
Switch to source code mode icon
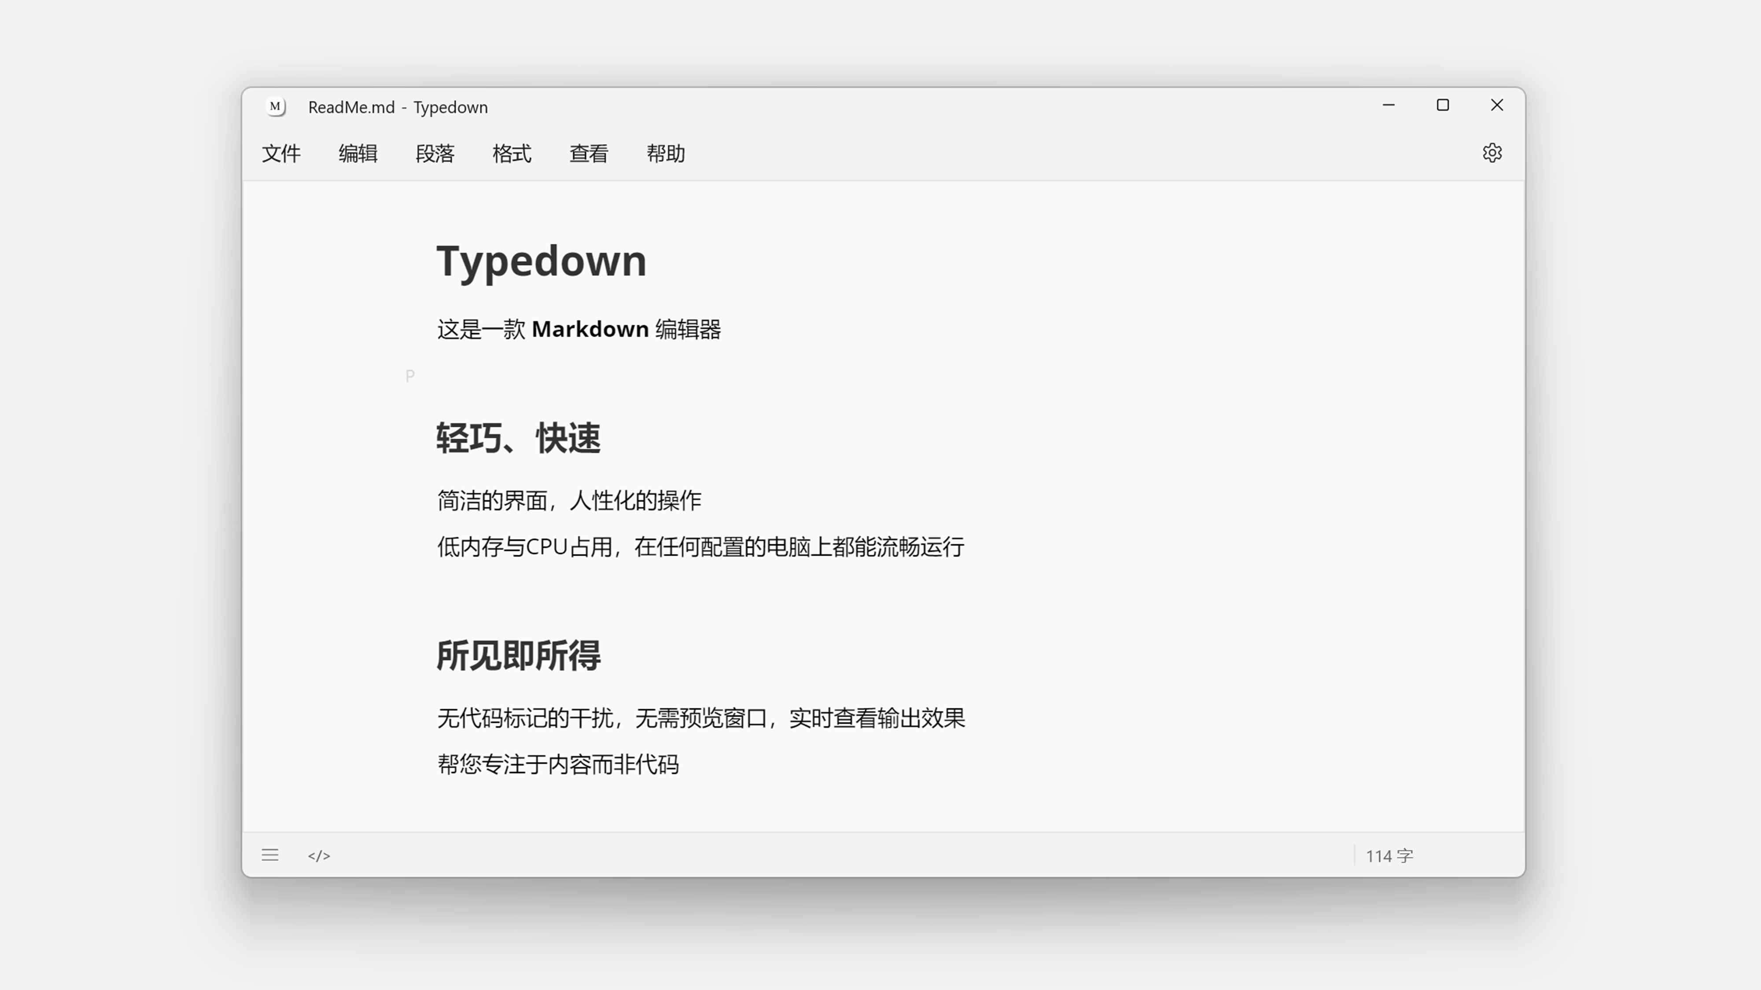point(319,855)
